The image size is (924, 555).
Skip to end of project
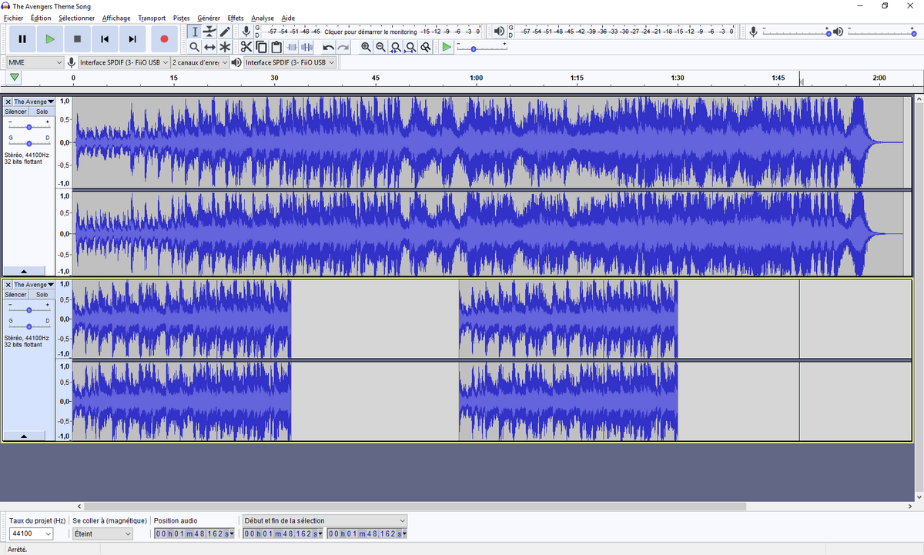(x=132, y=38)
